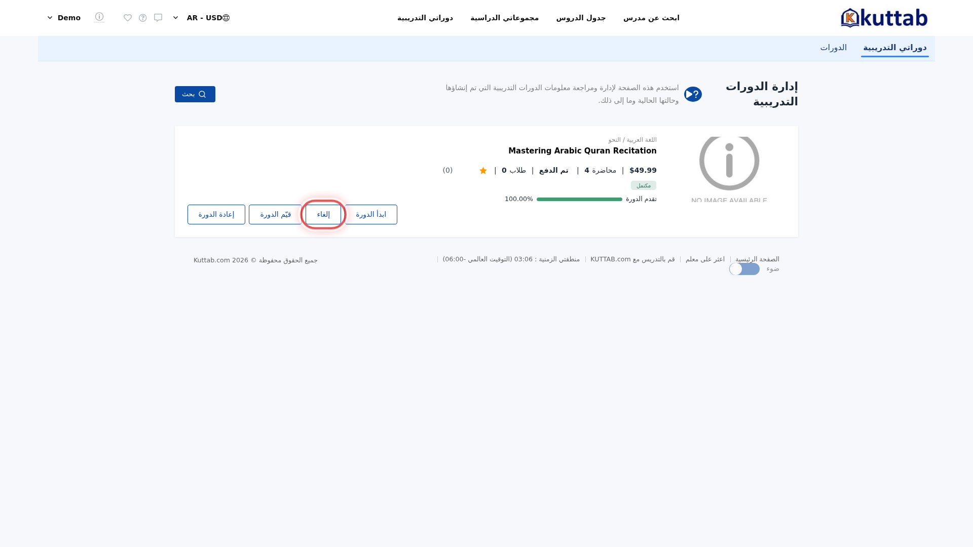Viewport: 973px width, 547px height.
Task: Click the Kuttab logo
Action: pyautogui.click(x=884, y=18)
